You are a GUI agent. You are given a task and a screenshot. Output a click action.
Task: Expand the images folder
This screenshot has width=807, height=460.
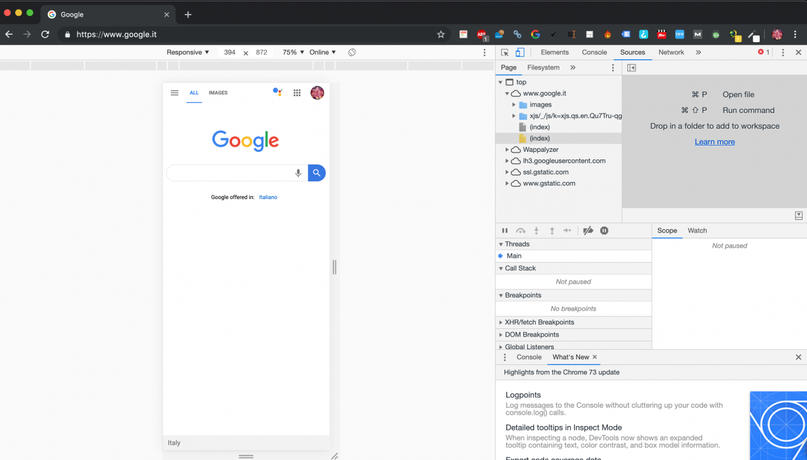click(x=514, y=105)
